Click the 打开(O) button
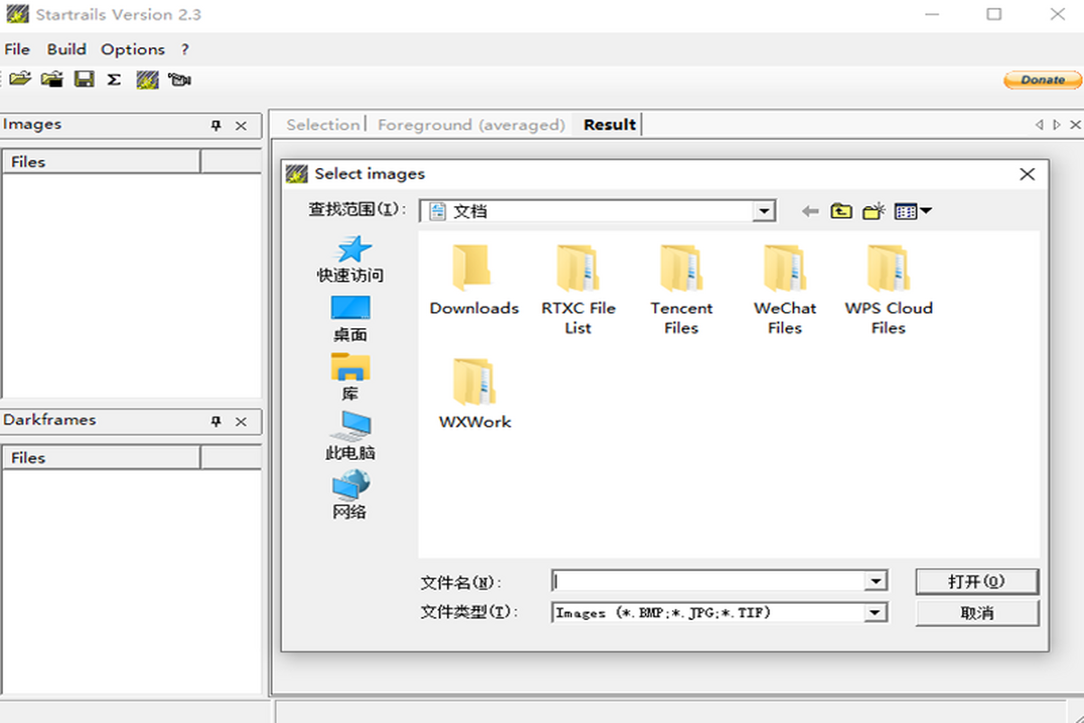1084x723 pixels. [x=977, y=582]
